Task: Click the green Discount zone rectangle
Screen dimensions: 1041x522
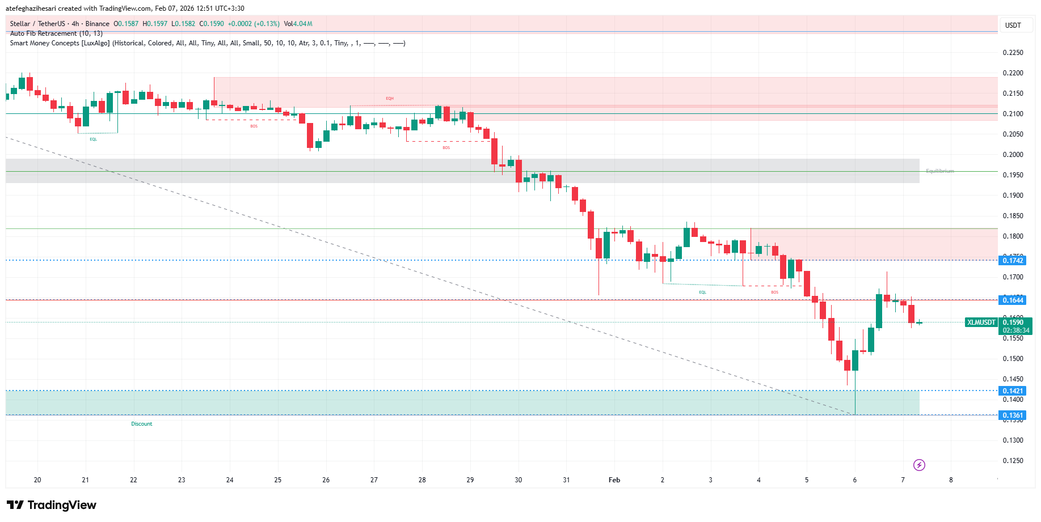Action: [x=454, y=402]
